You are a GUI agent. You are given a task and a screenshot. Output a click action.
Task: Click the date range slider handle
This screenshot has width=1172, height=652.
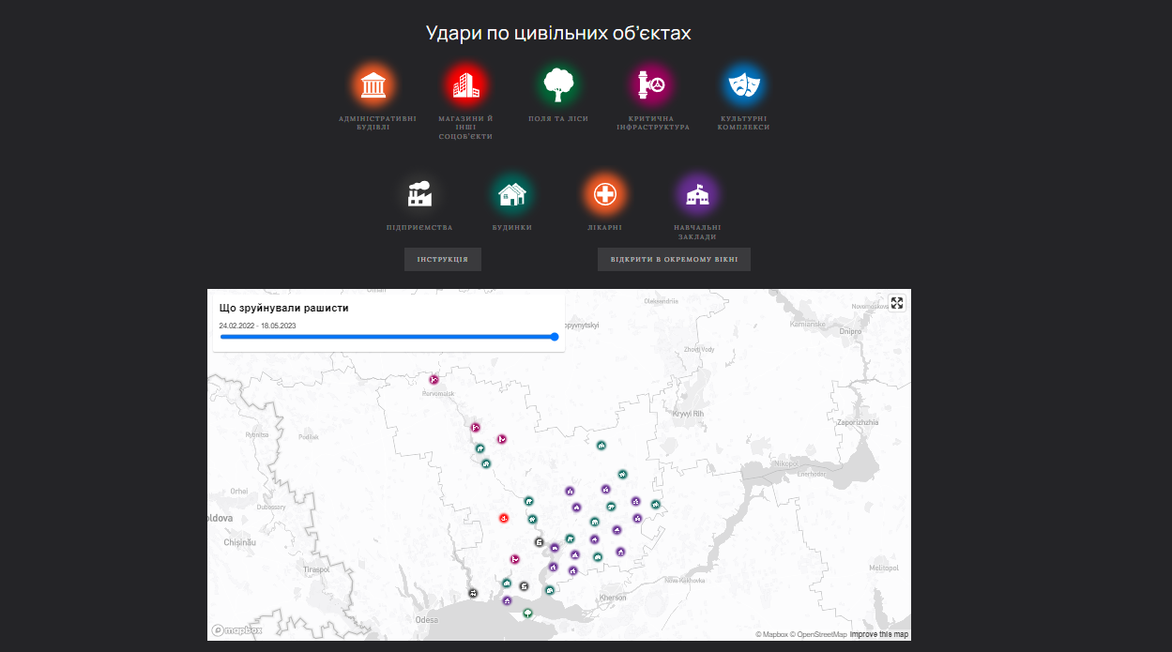pyautogui.click(x=555, y=336)
